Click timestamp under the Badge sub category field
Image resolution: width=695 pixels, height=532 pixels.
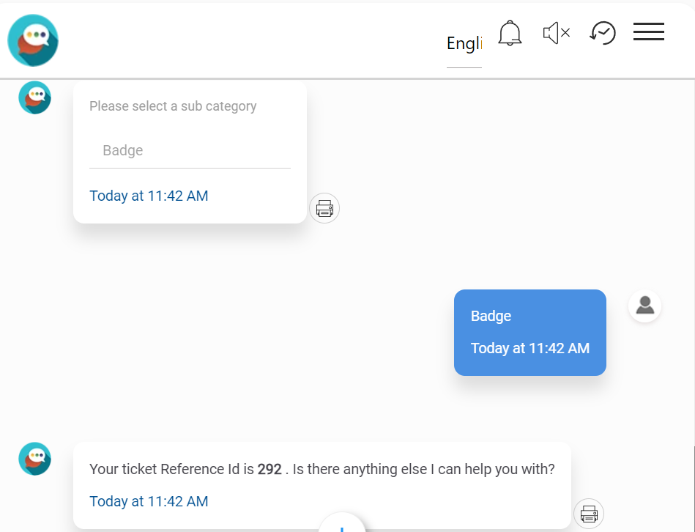tap(149, 196)
